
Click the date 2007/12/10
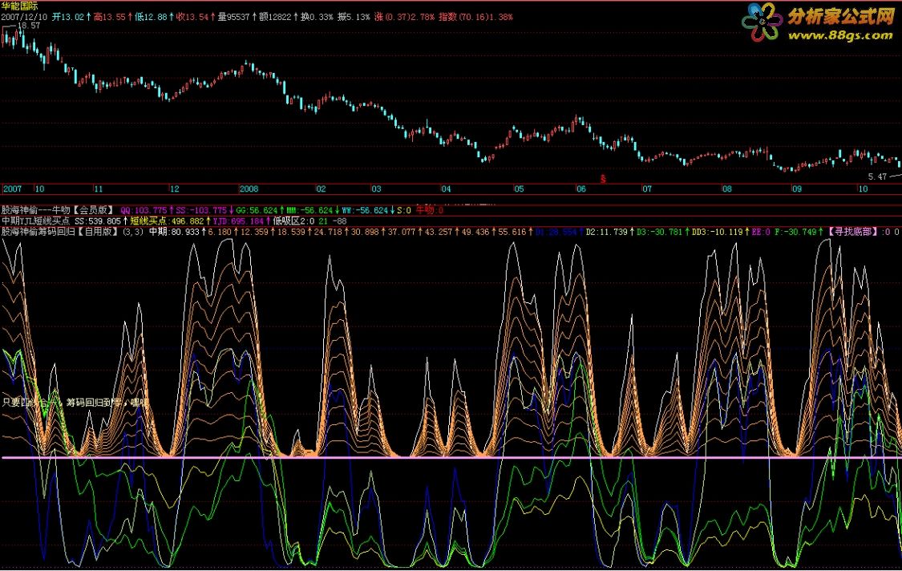click(x=23, y=17)
